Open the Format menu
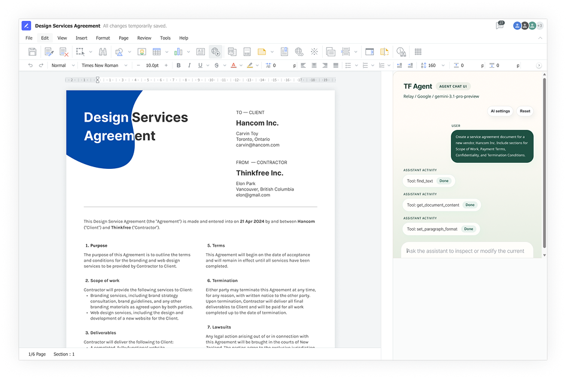The image size is (566, 379). click(x=103, y=38)
